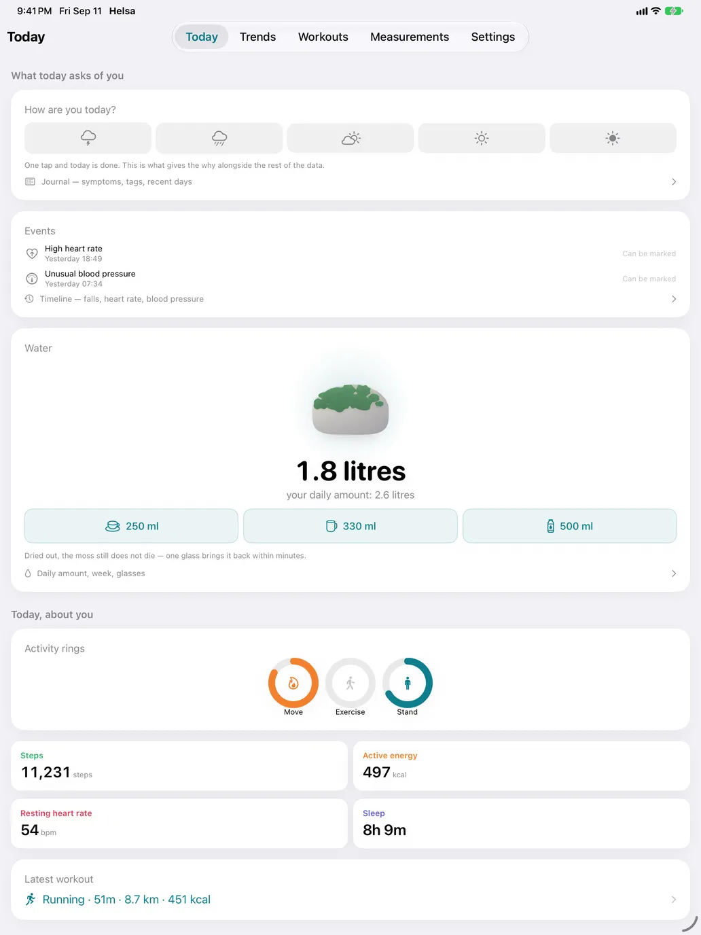The height and width of the screenshot is (935, 701).
Task: Tap the 1.8 litres water total
Action: (x=351, y=471)
